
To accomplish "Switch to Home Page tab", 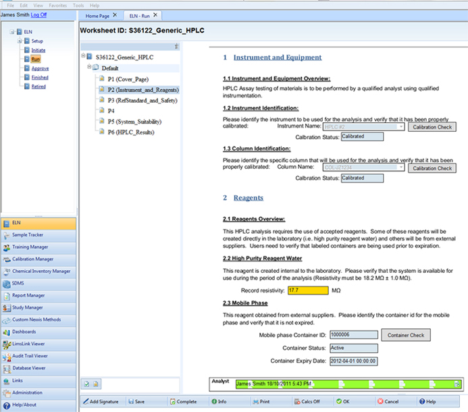I will coord(97,16).
